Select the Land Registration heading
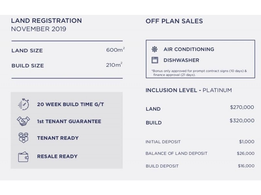 coord(46,21)
